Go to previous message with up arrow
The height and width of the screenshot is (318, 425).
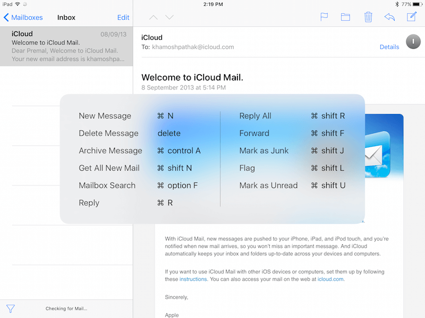[154, 17]
